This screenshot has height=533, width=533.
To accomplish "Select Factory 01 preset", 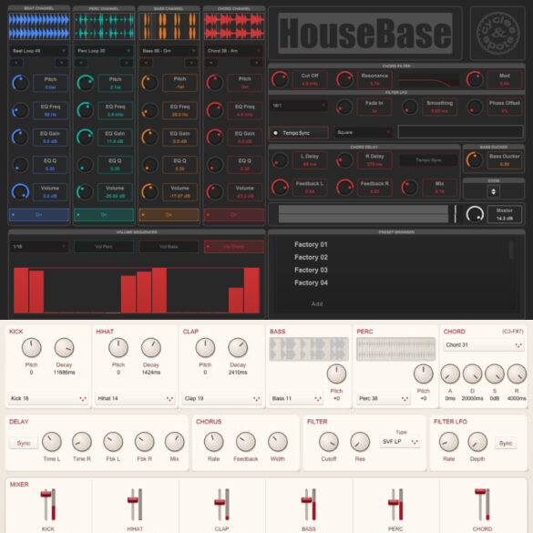I will click(311, 244).
